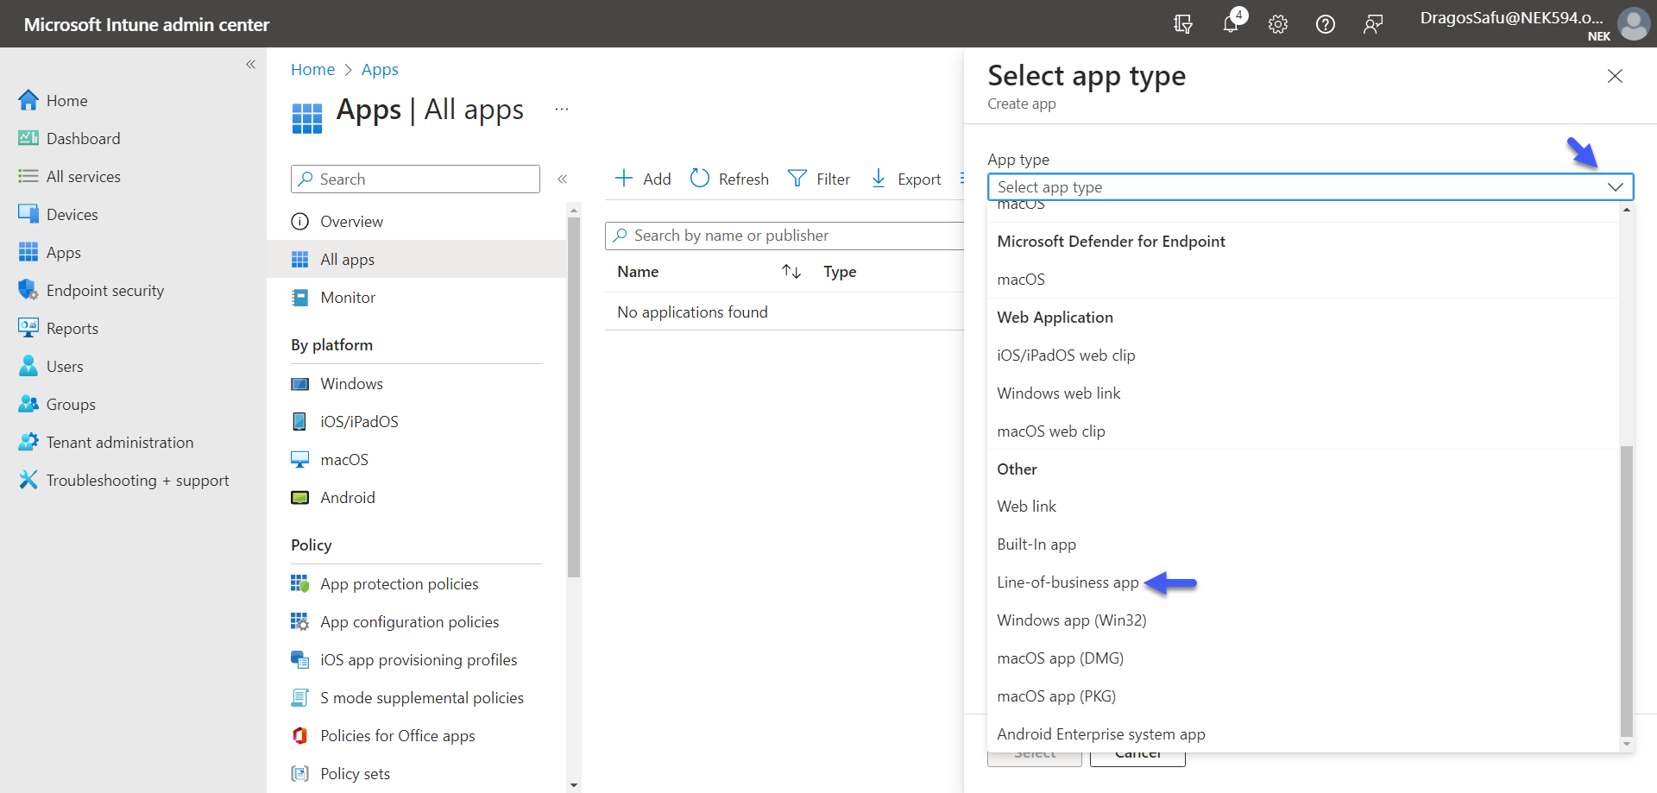Open more options ellipsis beside All apps
This screenshot has height=793, width=1657.
[562, 110]
